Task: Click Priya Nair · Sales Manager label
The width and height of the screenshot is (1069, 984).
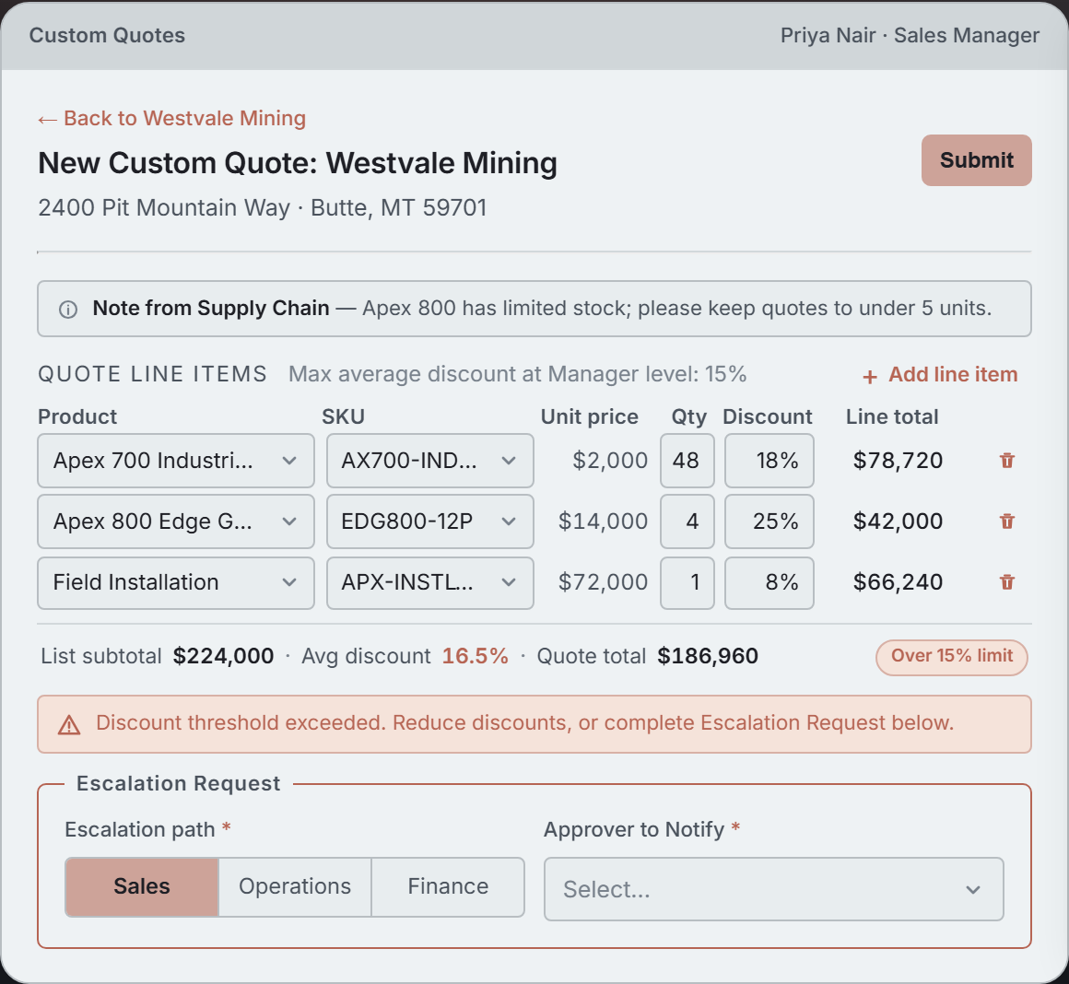Action: (x=910, y=35)
